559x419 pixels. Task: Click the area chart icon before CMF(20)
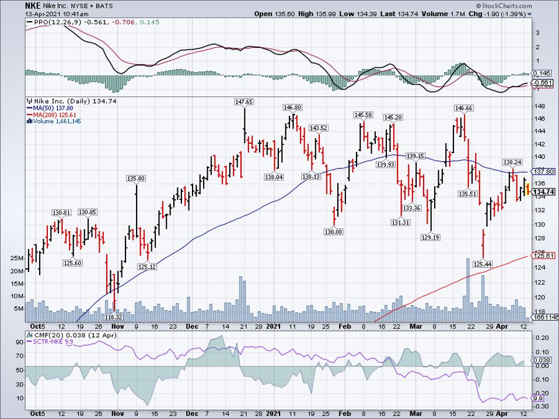coord(29,335)
